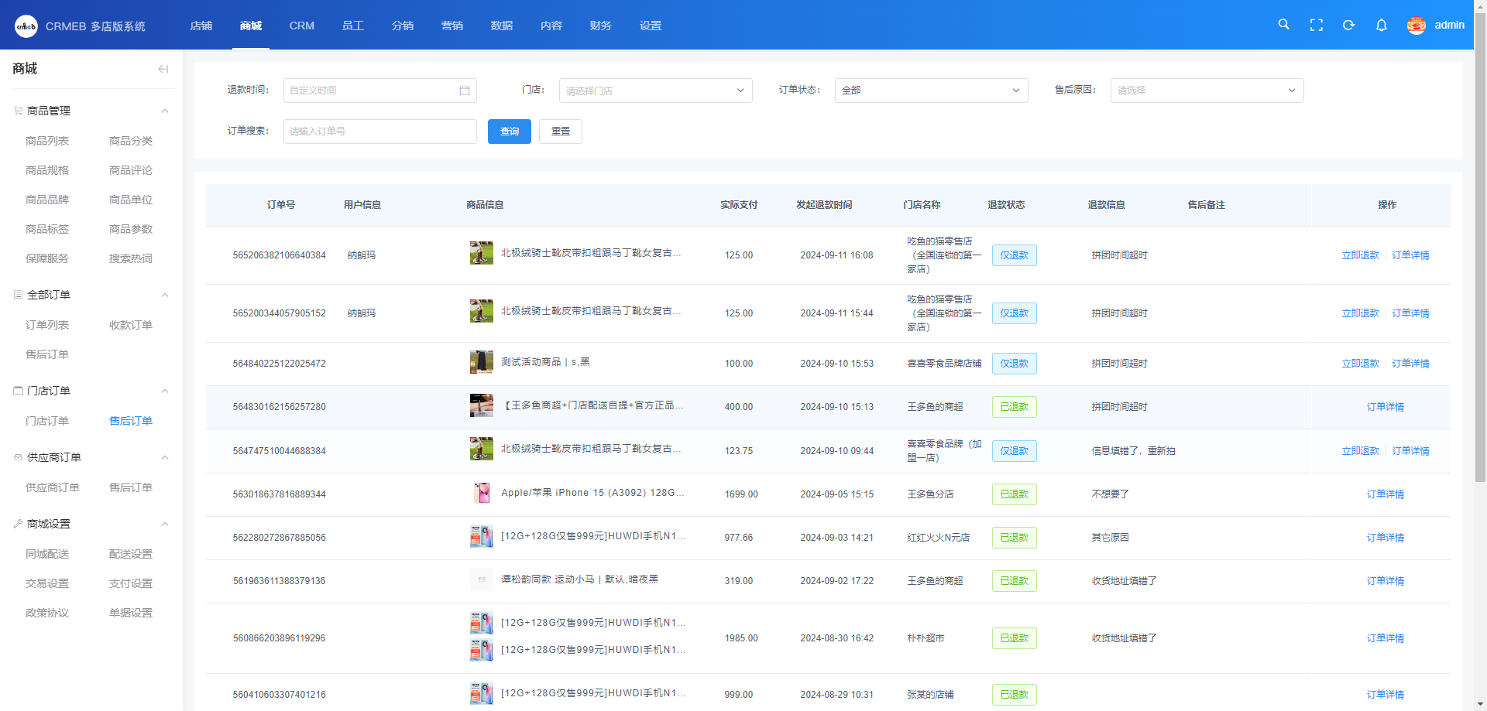Click the 重置 reset button
Viewport: 1487px width, 711px height.
[560, 132]
